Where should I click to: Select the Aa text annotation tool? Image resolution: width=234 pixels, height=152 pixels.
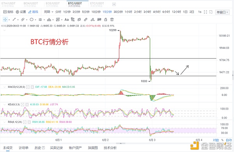pos(67,19)
